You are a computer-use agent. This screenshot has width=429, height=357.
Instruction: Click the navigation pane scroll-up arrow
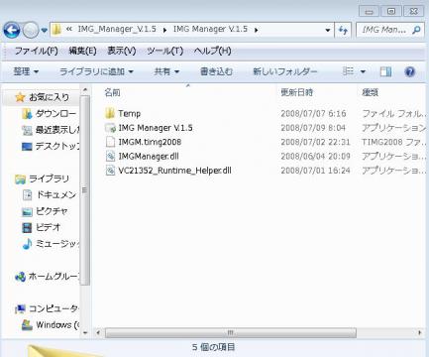(85, 90)
